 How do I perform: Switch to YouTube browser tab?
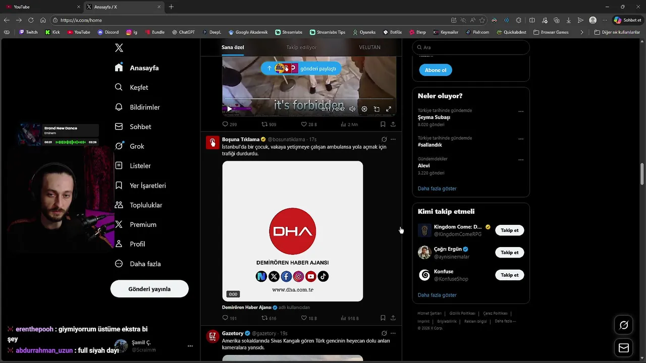point(42,7)
